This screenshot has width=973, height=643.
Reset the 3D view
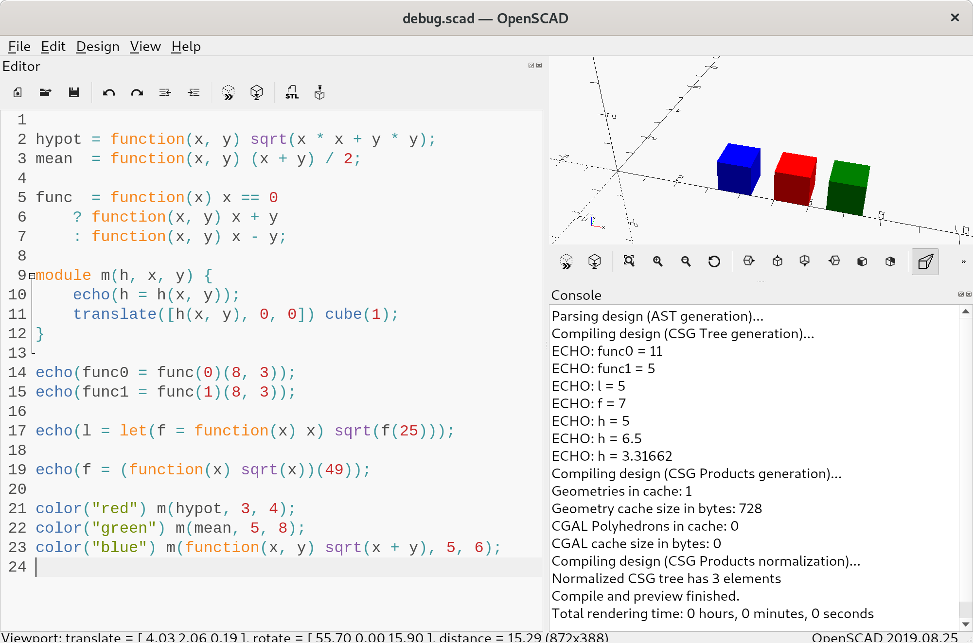tap(714, 261)
